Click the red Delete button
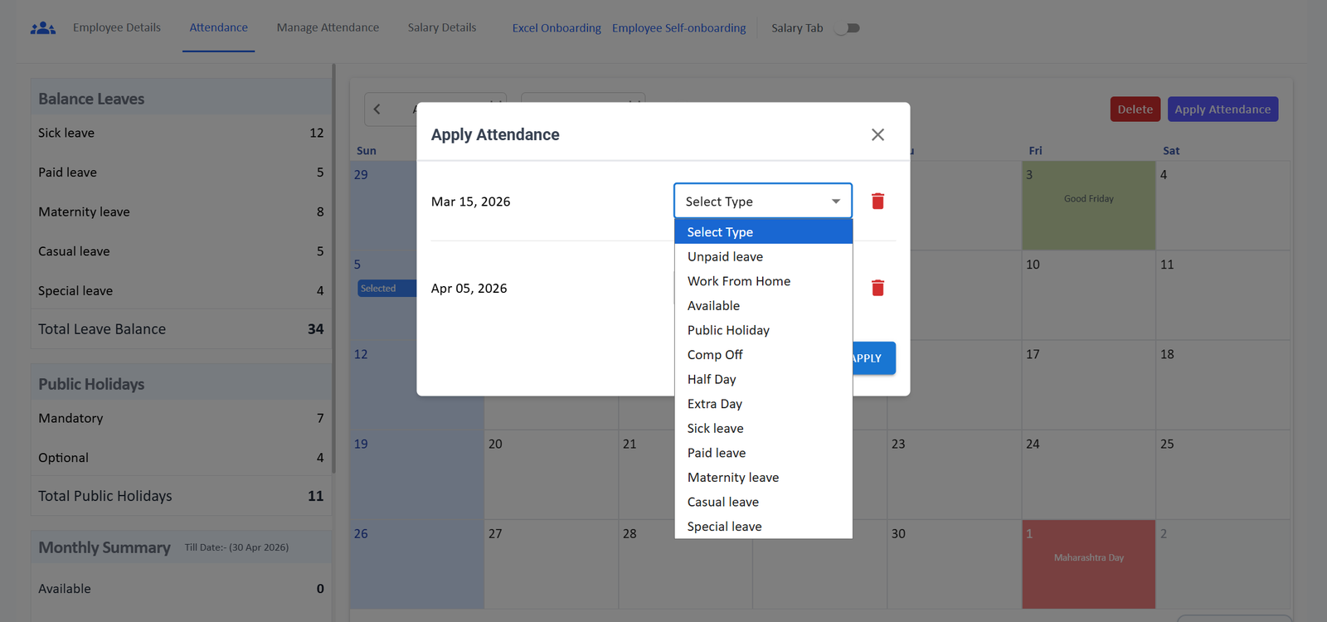The image size is (1327, 622). tap(1135, 109)
